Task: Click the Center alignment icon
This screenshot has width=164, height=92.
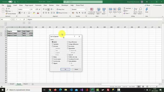Action: 46,13
